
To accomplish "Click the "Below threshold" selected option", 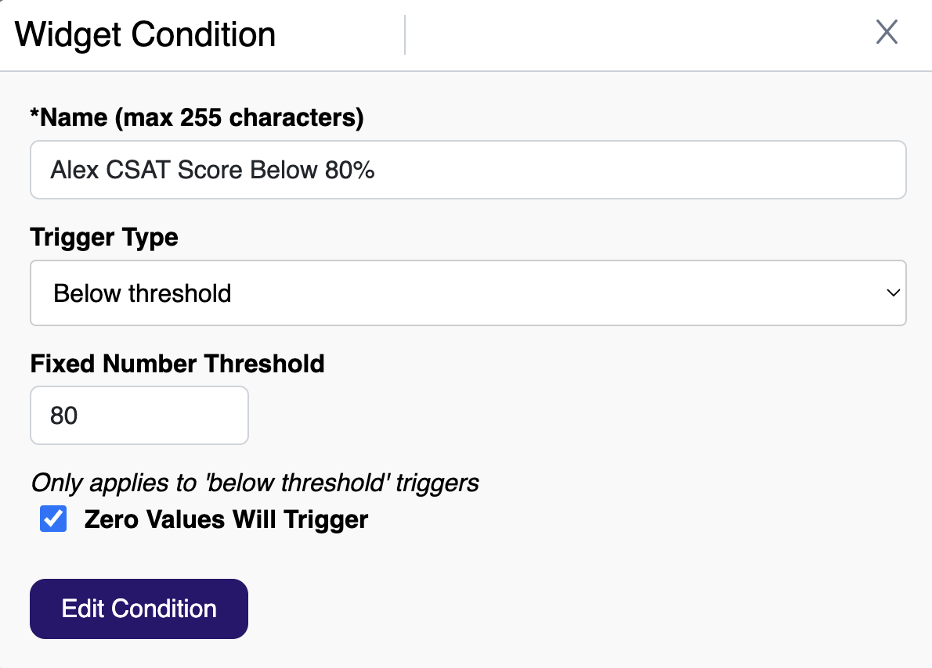I will (143, 294).
